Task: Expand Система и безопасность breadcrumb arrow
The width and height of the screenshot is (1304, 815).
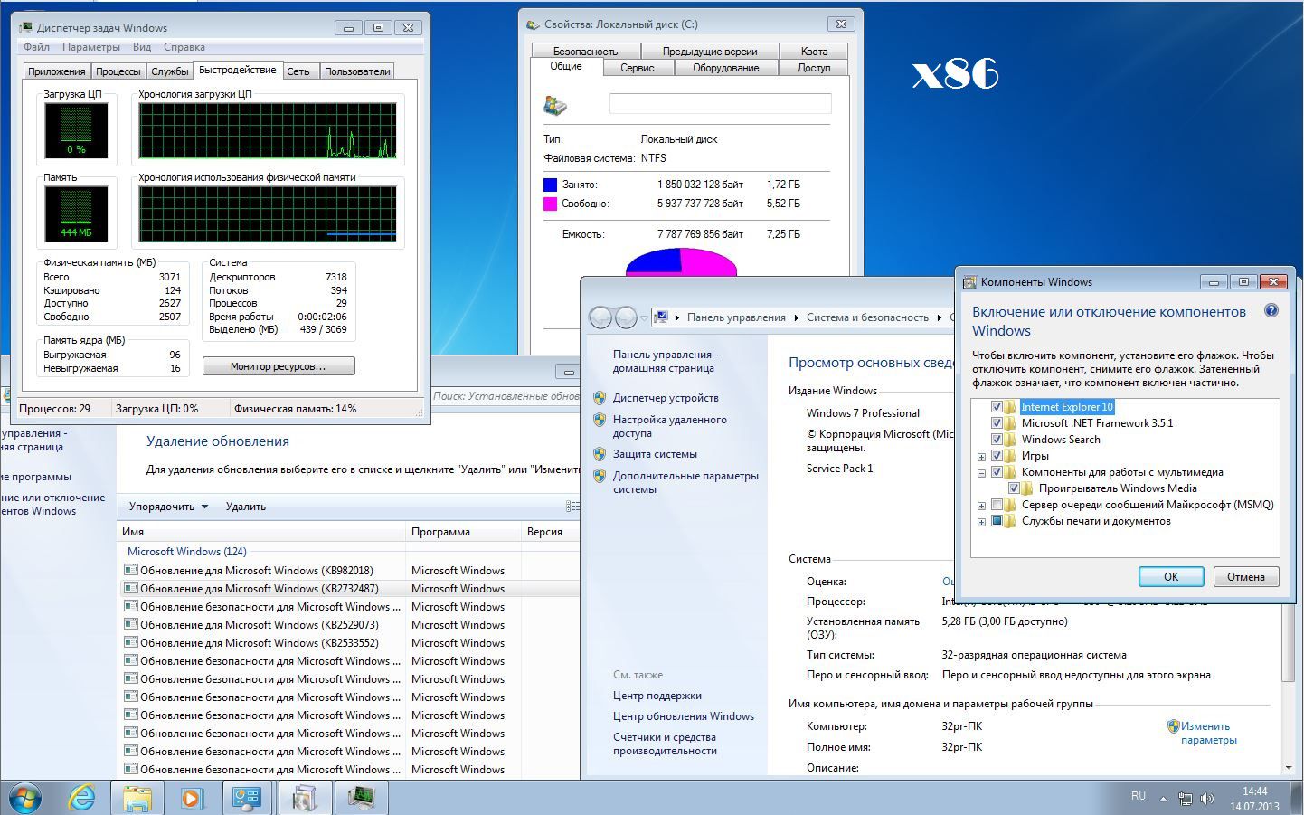Action: click(x=940, y=317)
